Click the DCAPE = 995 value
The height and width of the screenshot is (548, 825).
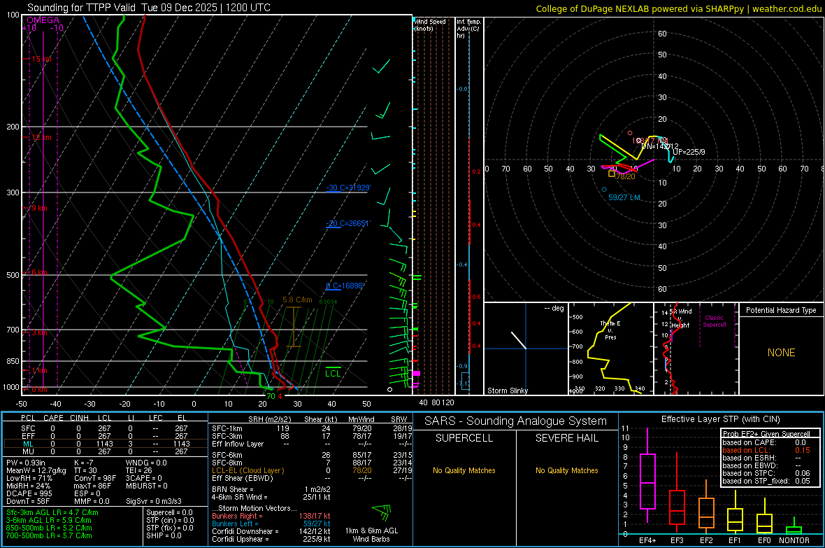pos(29,493)
